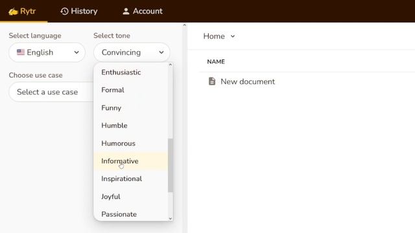Screen dimensions: 415x233
Task: Open the English language dropdown
Action: [47, 52]
